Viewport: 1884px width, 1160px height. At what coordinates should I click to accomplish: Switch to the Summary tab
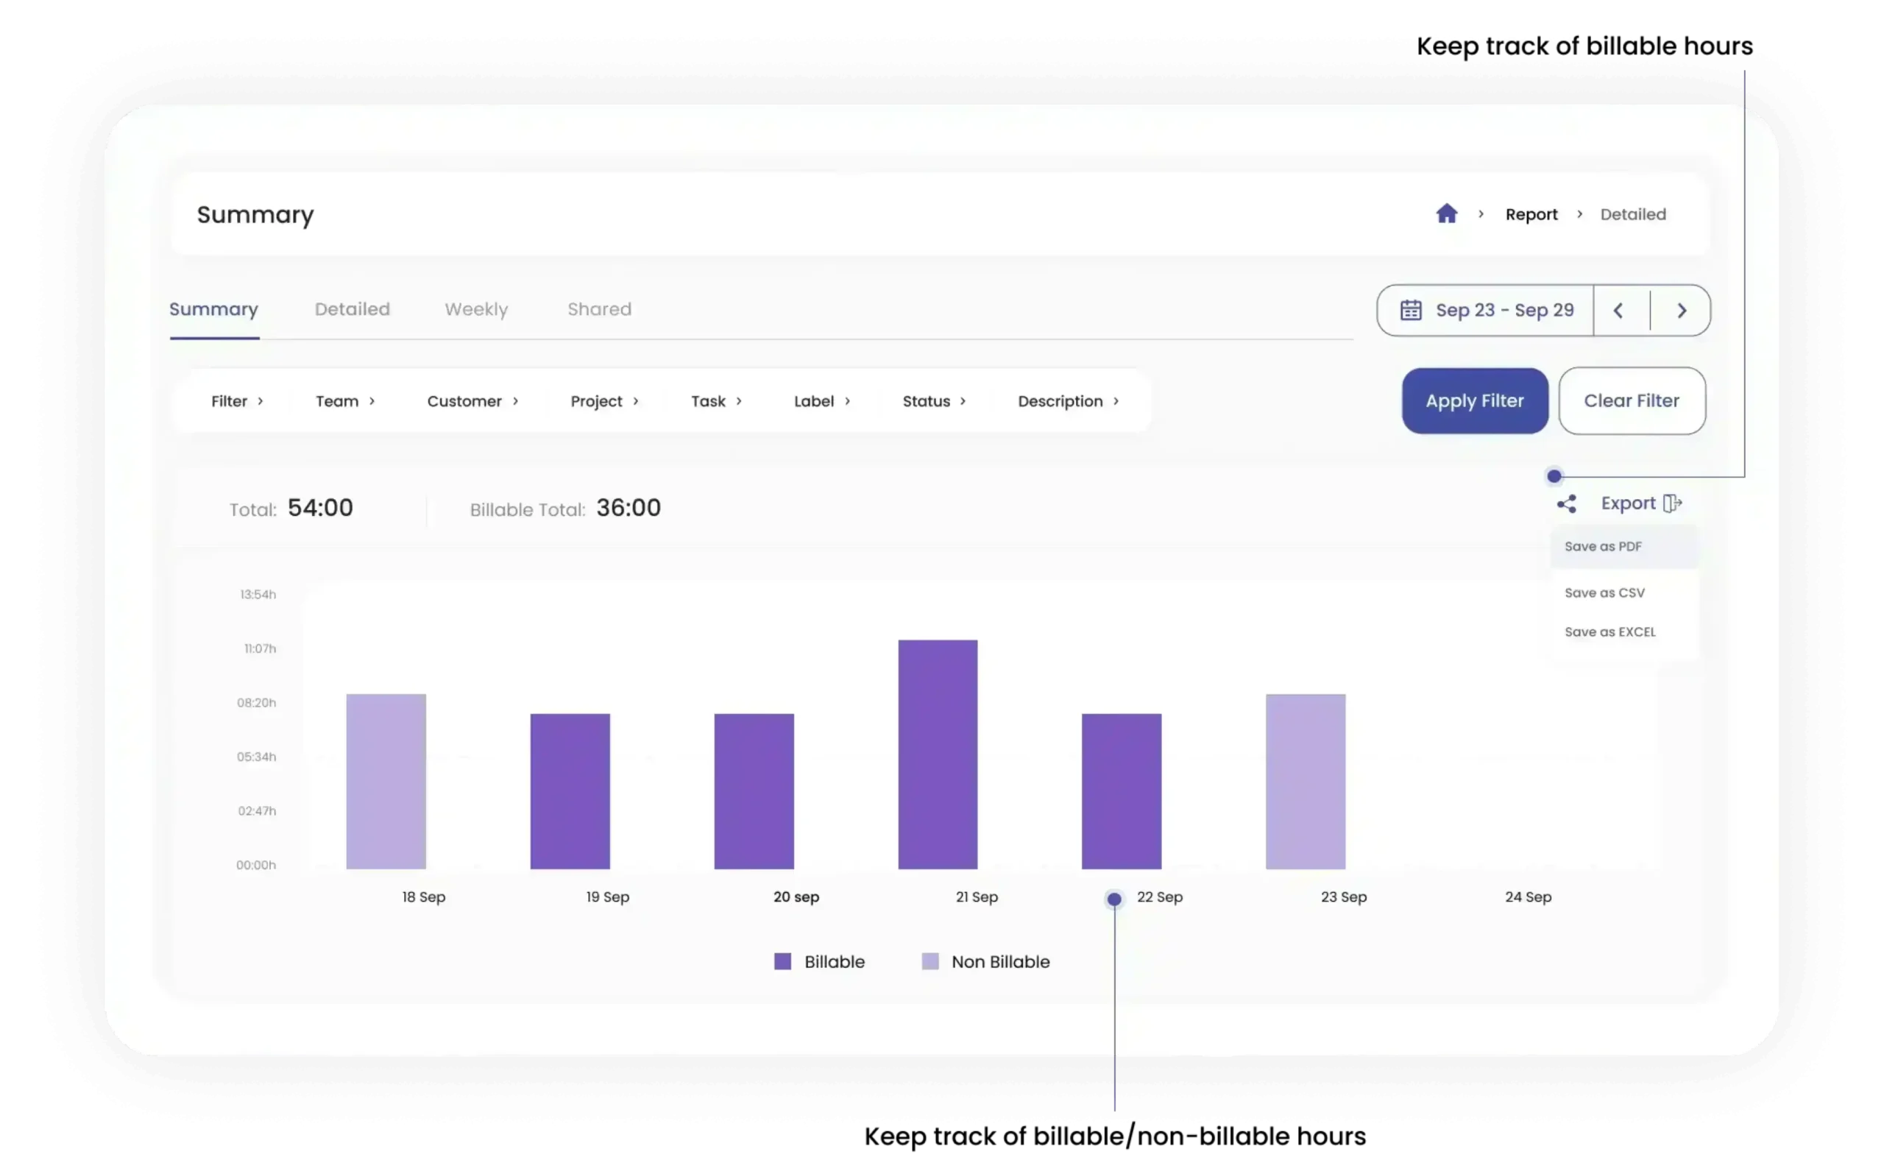213,309
